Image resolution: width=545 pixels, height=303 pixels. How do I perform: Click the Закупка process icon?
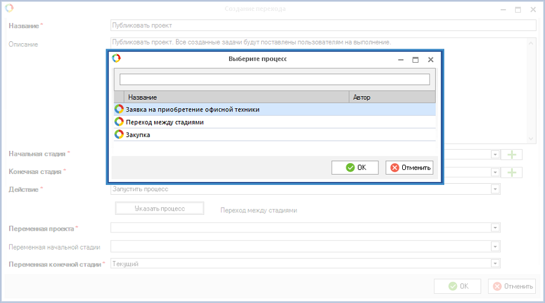(119, 135)
